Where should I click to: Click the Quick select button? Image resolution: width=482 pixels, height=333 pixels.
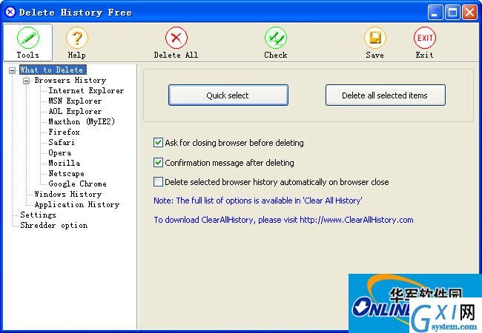point(228,95)
